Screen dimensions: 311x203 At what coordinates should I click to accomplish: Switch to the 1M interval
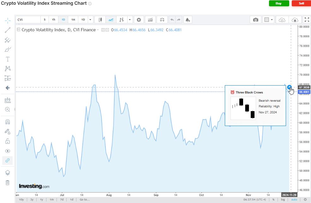point(73,20)
